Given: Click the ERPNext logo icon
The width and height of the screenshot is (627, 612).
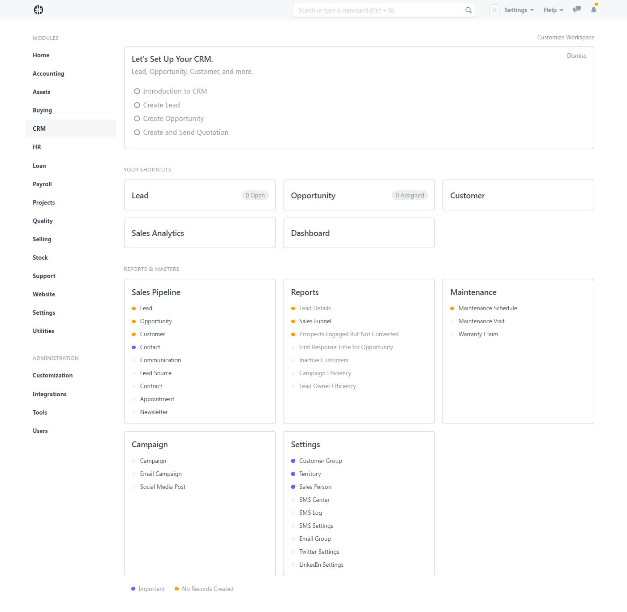Looking at the screenshot, I should pos(39,10).
